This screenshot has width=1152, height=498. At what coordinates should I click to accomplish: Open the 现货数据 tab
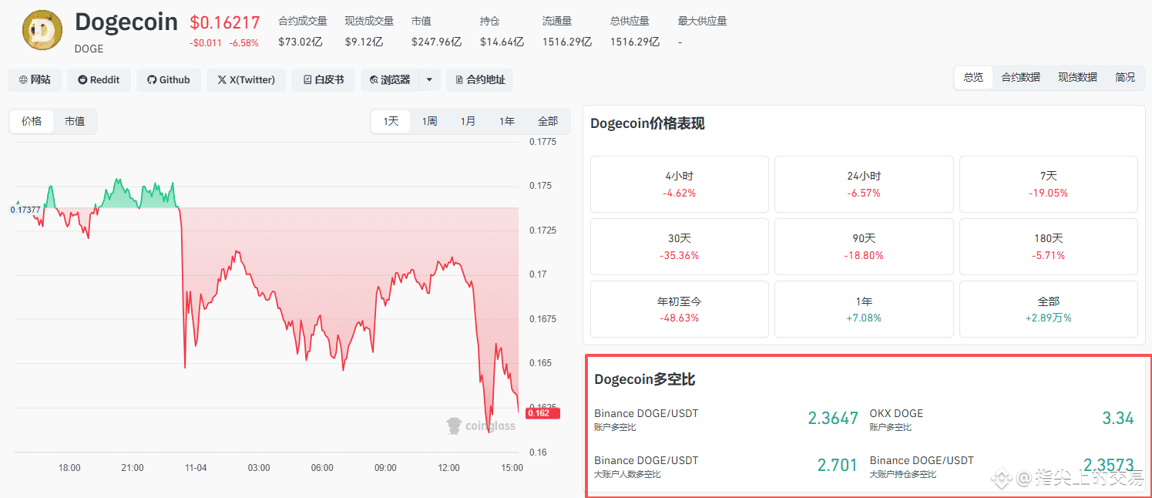click(1076, 77)
